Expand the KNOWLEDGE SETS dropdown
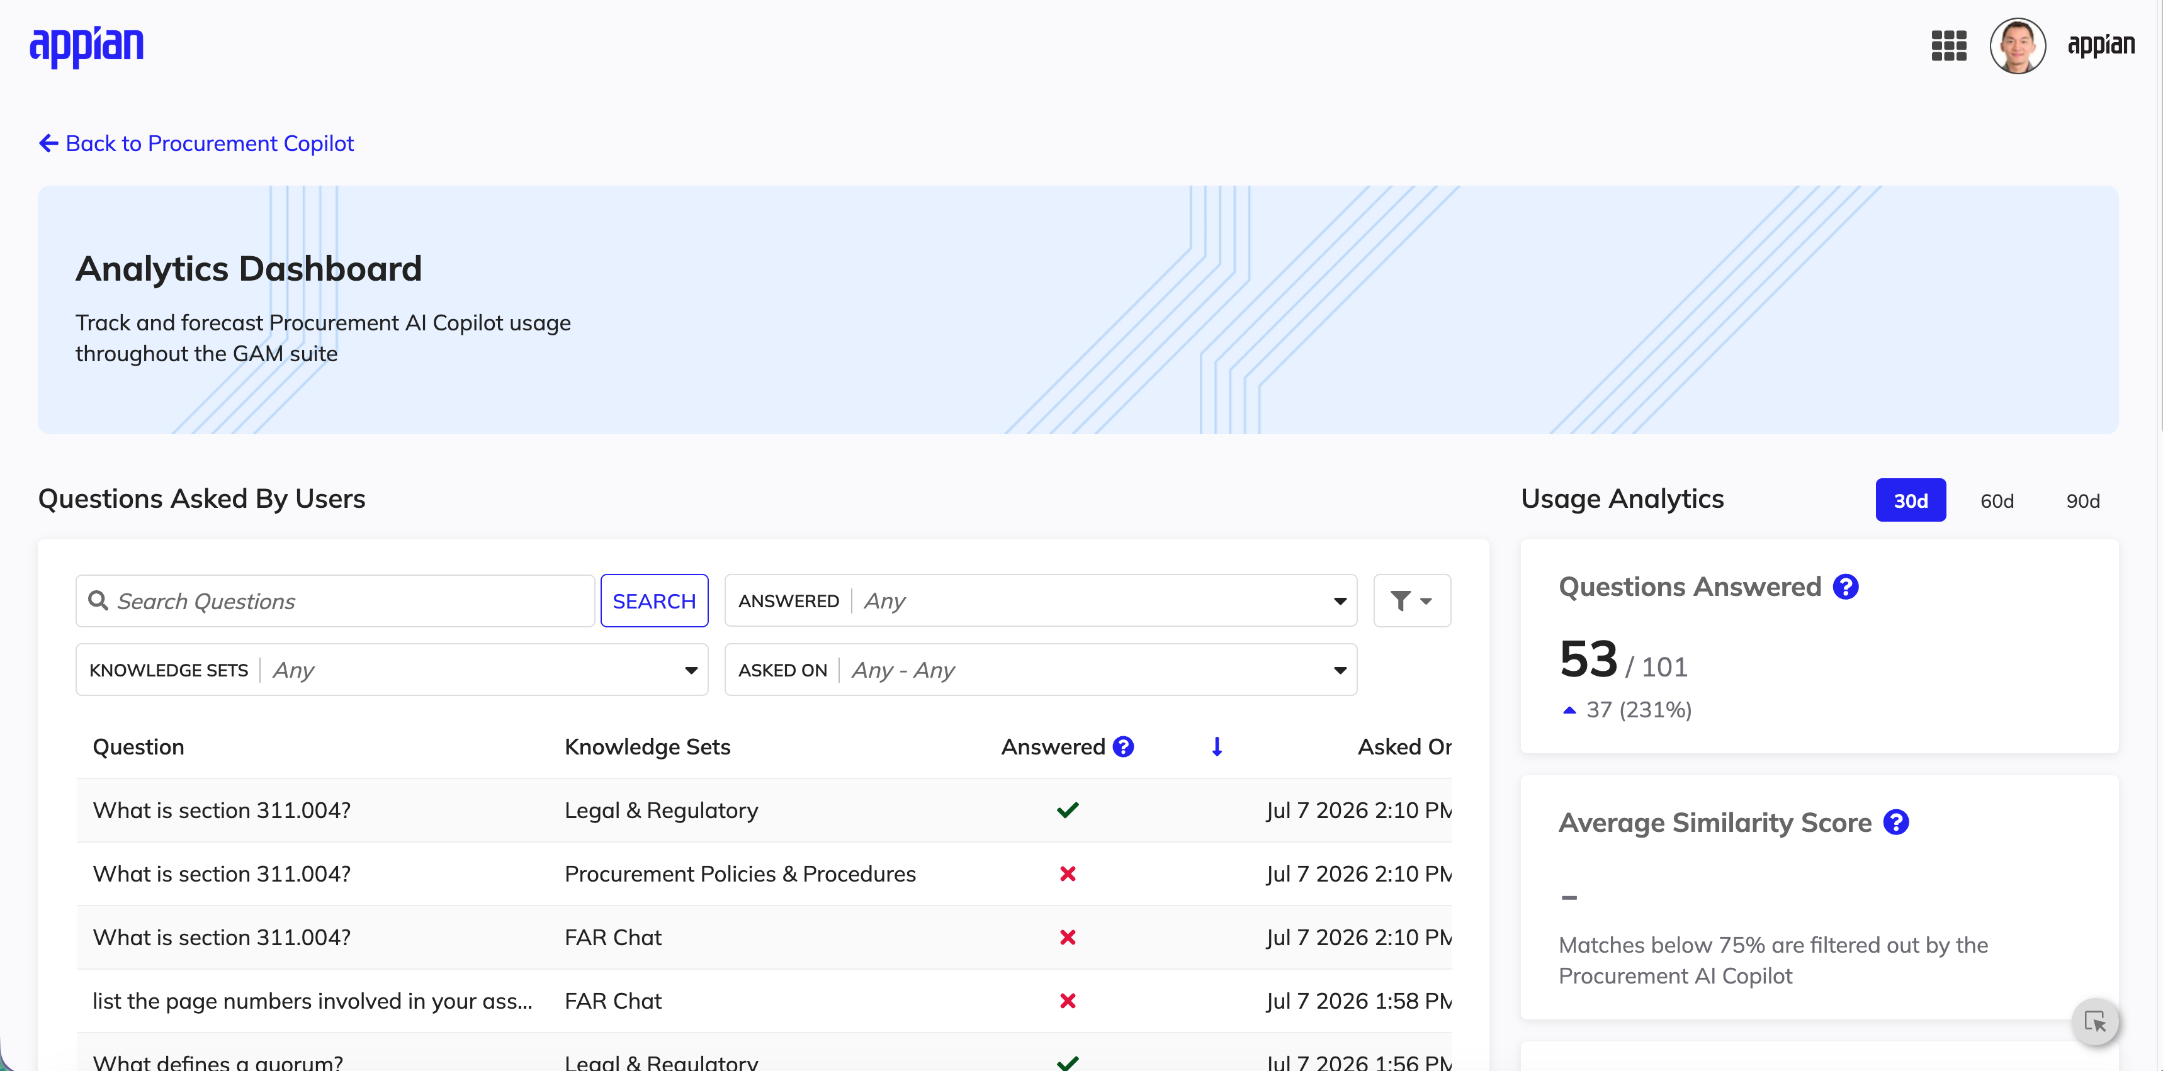 (392, 670)
